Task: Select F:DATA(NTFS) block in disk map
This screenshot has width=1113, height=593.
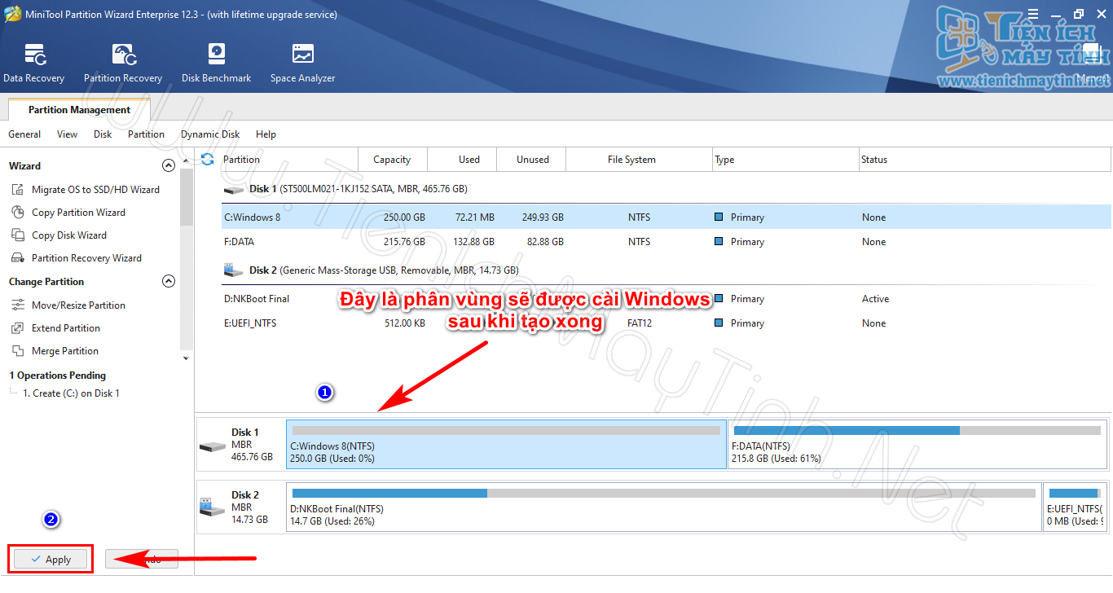Action: [917, 444]
